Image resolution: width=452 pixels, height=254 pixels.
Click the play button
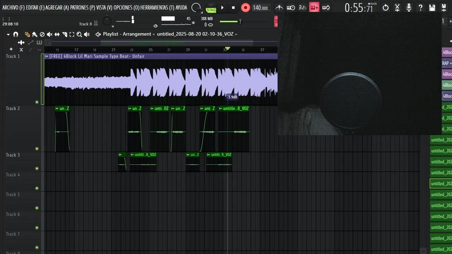222,7
